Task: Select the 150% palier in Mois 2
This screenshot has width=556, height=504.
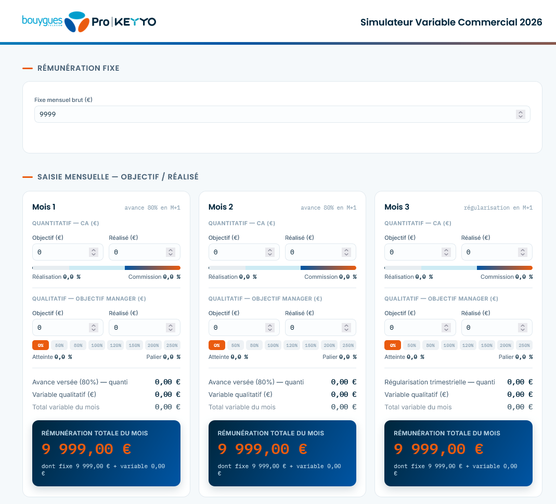Action: coord(311,345)
